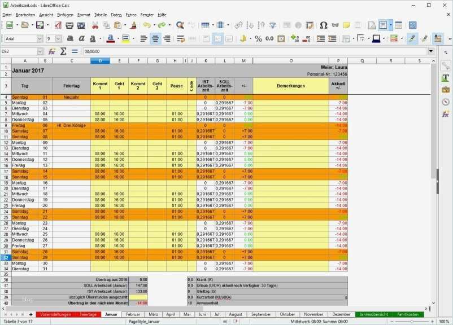Click the Sum (Σ) icon beside the formula bar
This screenshot has width=453, height=325.
pyautogui.click(x=62, y=50)
